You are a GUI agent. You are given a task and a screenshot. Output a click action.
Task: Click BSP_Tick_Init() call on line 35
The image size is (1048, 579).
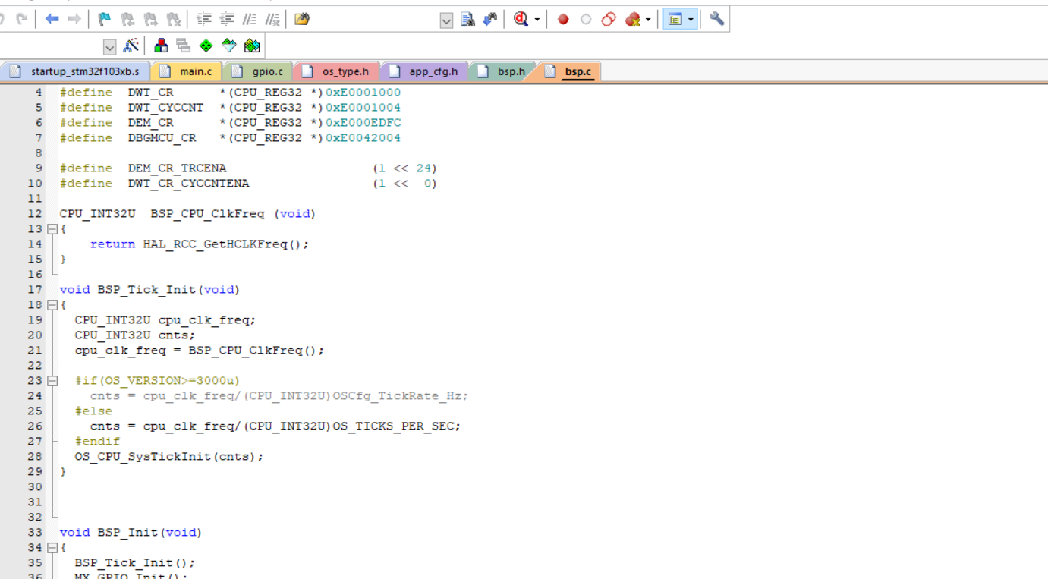pyautogui.click(x=131, y=562)
